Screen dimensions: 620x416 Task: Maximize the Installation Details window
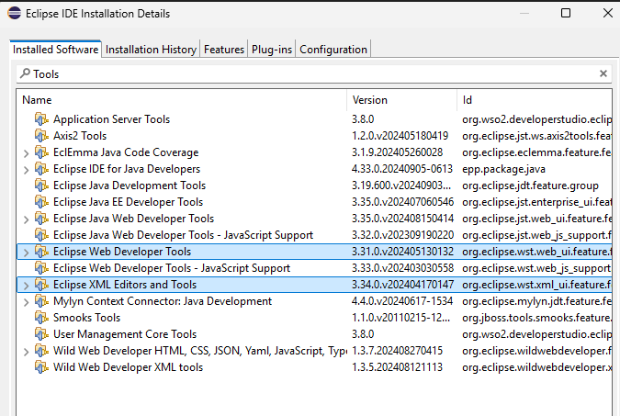[566, 13]
